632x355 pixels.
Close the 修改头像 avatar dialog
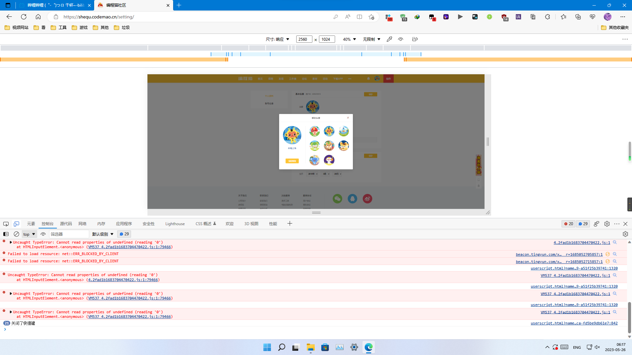(x=348, y=118)
